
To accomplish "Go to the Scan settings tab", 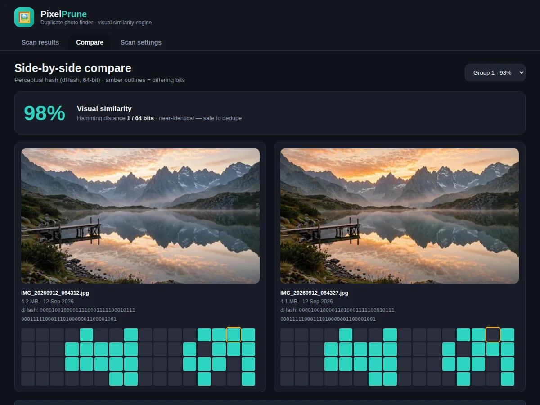I will point(141,42).
